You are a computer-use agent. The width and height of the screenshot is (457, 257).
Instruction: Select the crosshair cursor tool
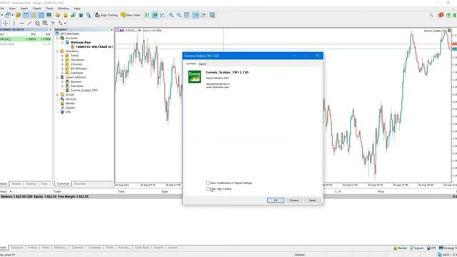tap(5, 23)
